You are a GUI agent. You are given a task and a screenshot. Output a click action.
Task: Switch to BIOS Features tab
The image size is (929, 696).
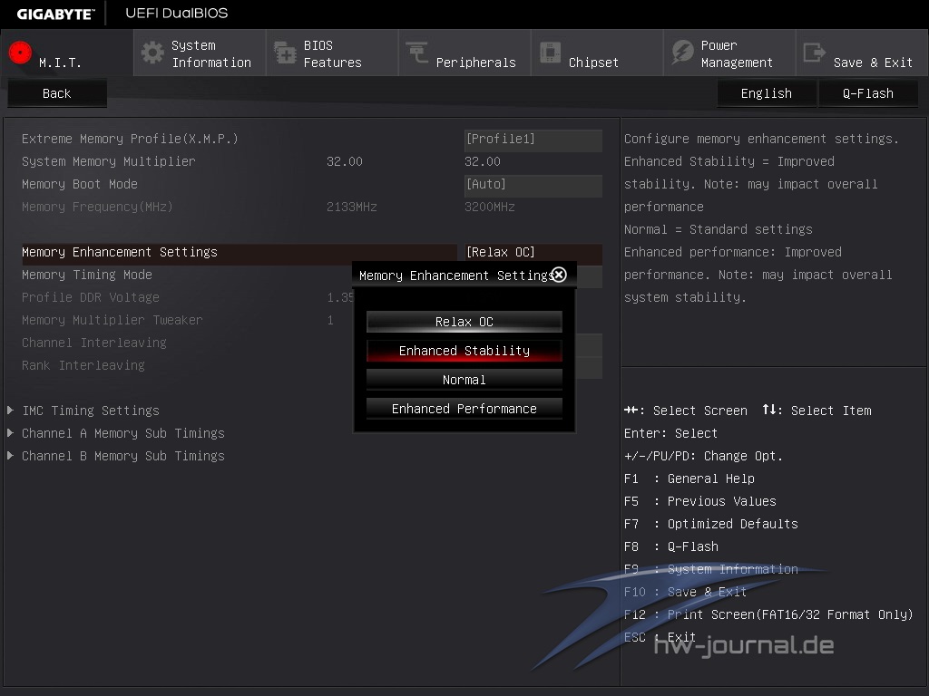[332, 53]
